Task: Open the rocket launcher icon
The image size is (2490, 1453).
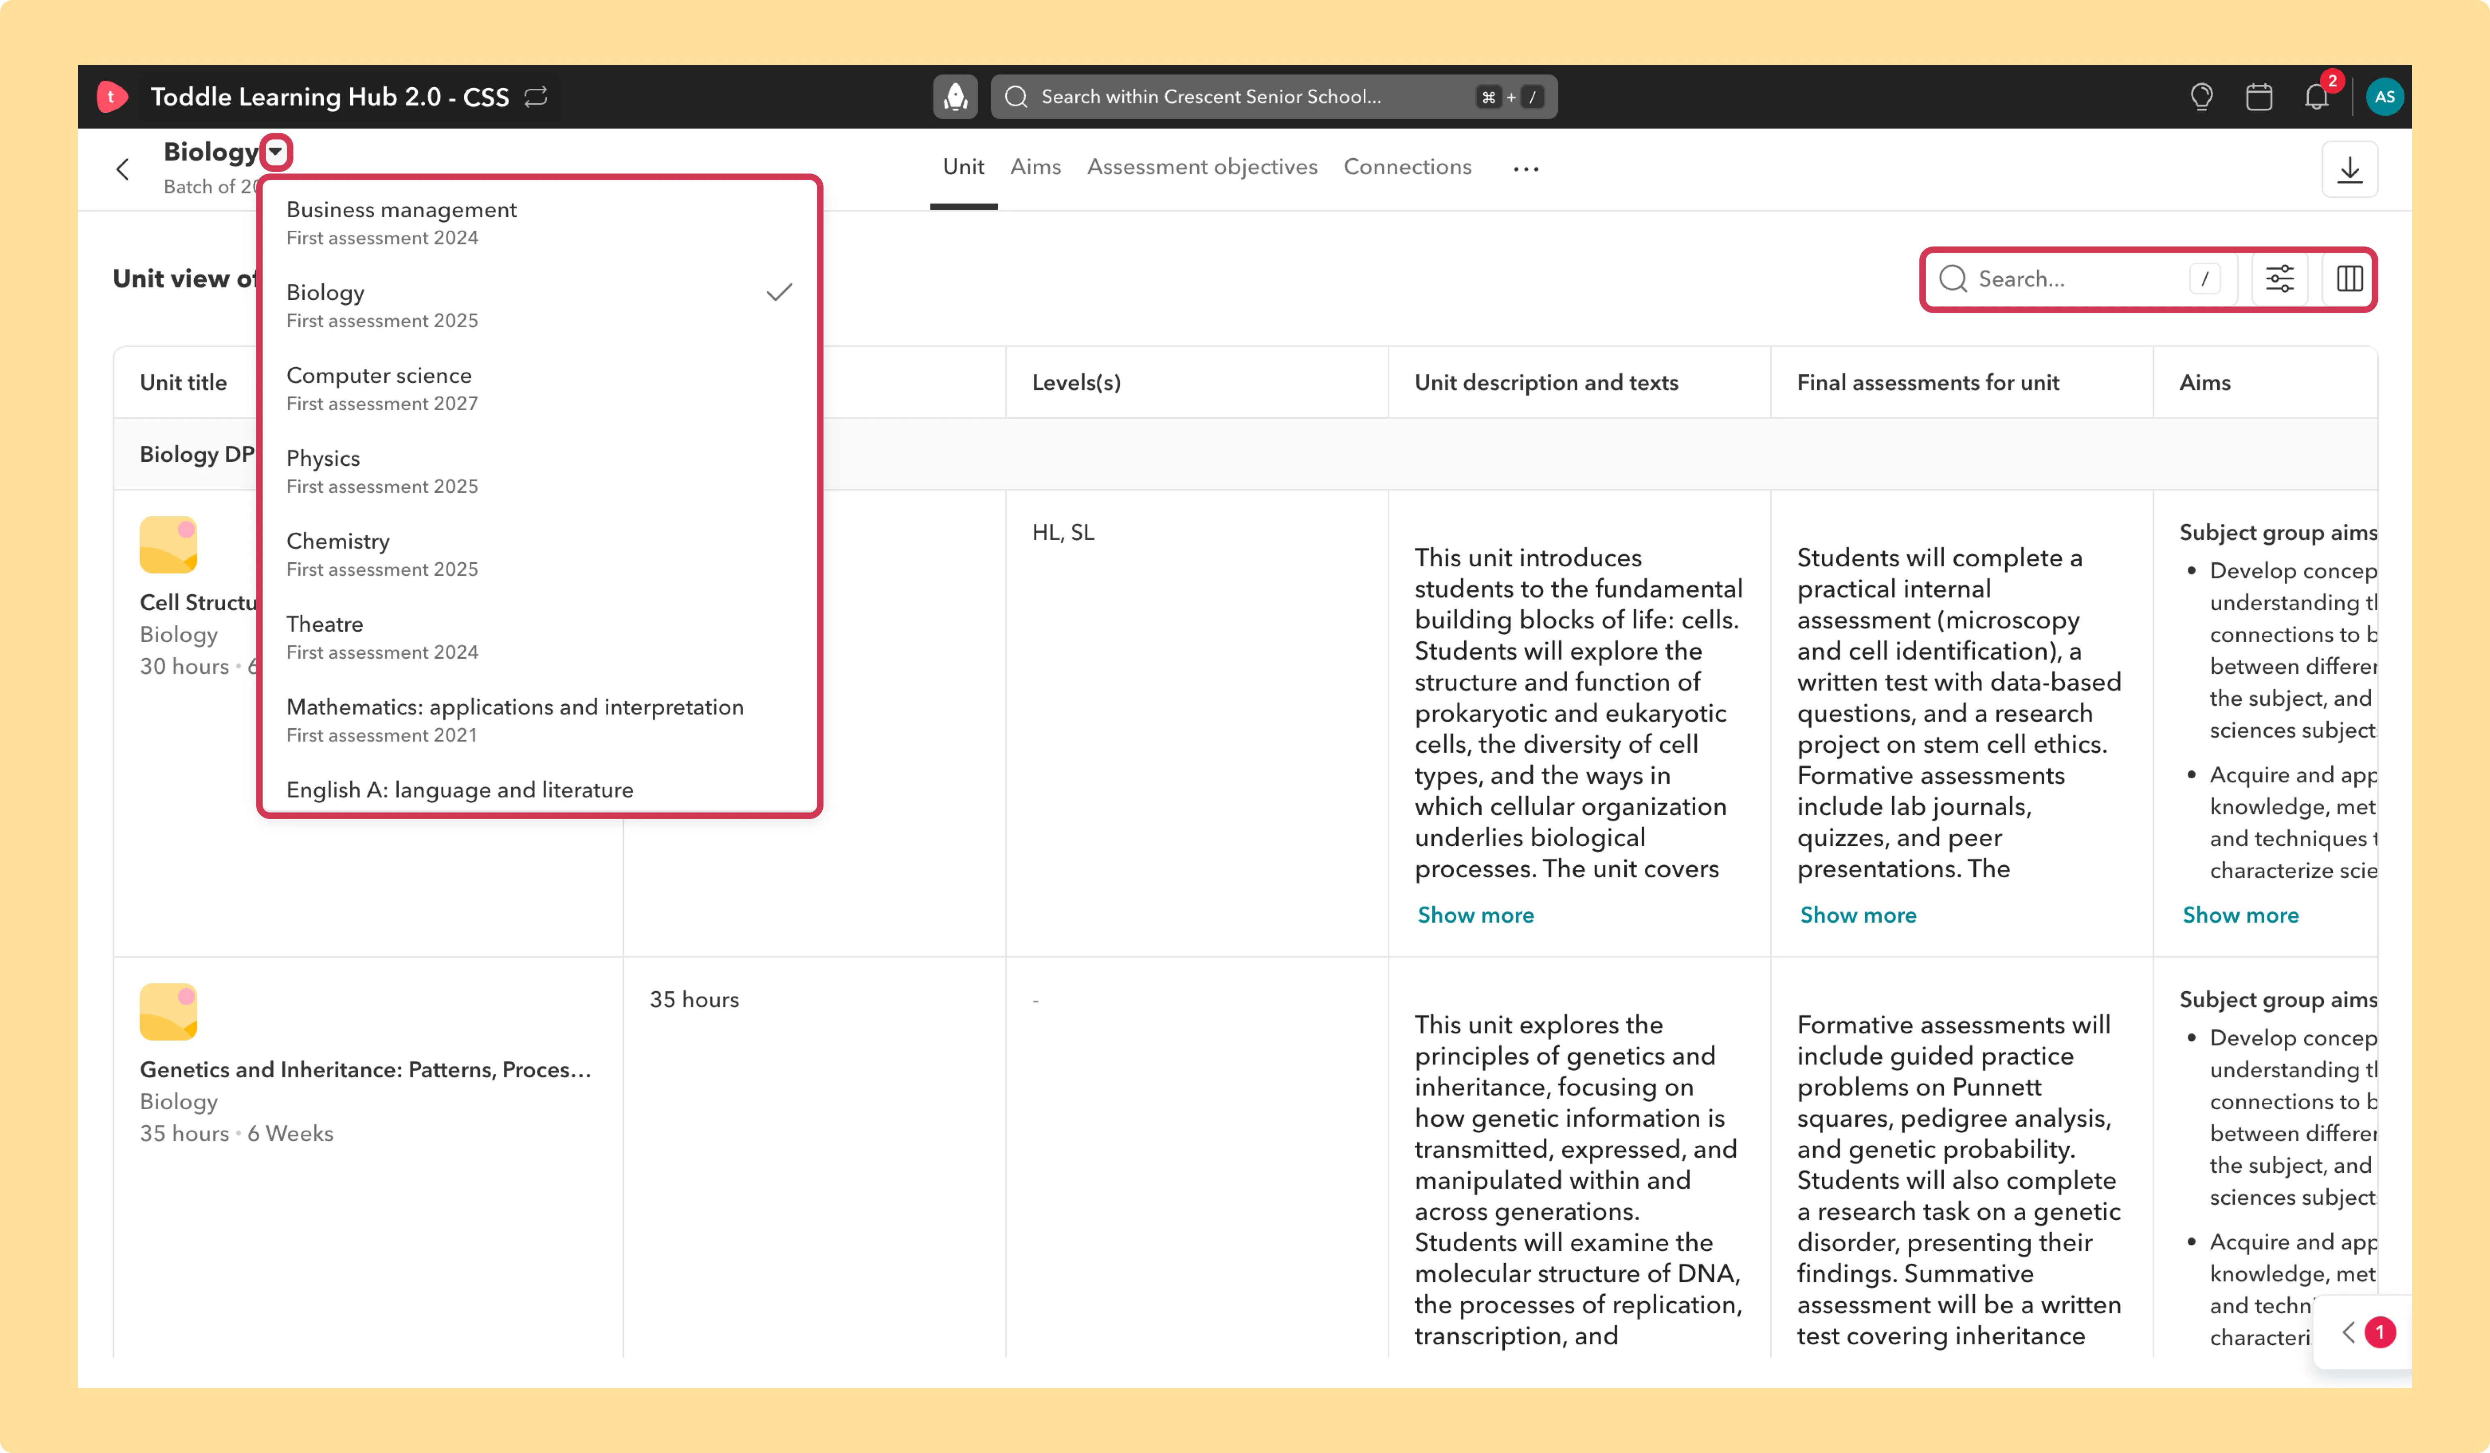Action: tap(956, 97)
